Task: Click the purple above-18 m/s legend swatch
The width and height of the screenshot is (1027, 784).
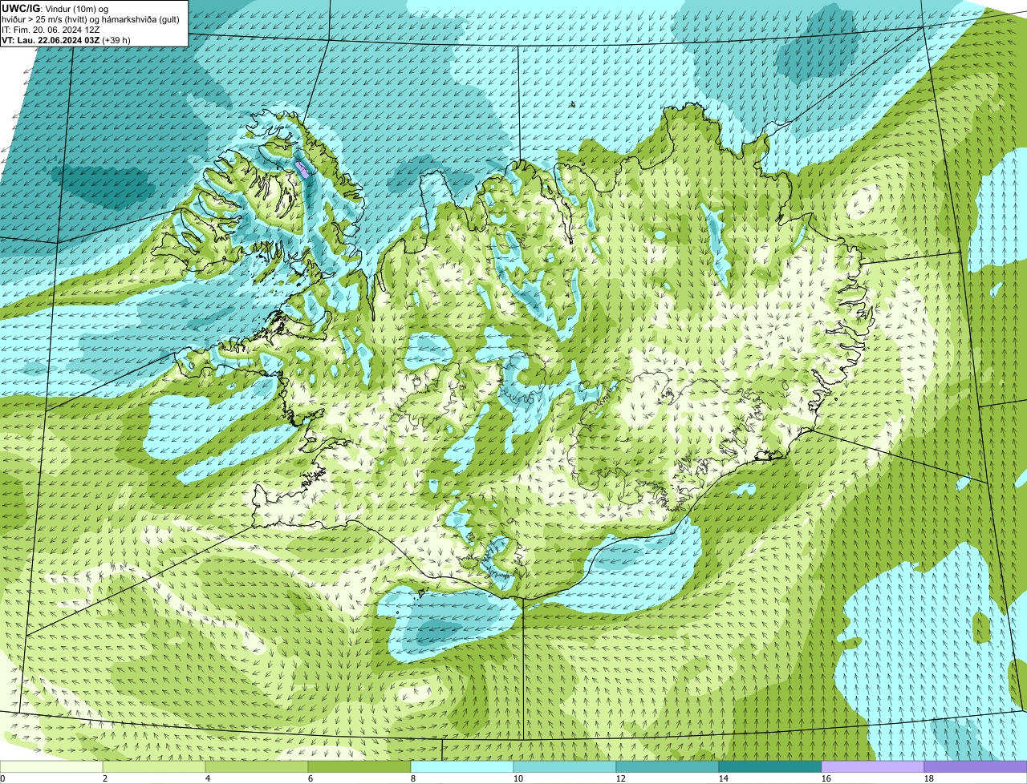Action: coord(976,767)
